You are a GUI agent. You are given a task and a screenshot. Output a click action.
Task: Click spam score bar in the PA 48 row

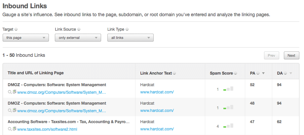pos(228,108)
